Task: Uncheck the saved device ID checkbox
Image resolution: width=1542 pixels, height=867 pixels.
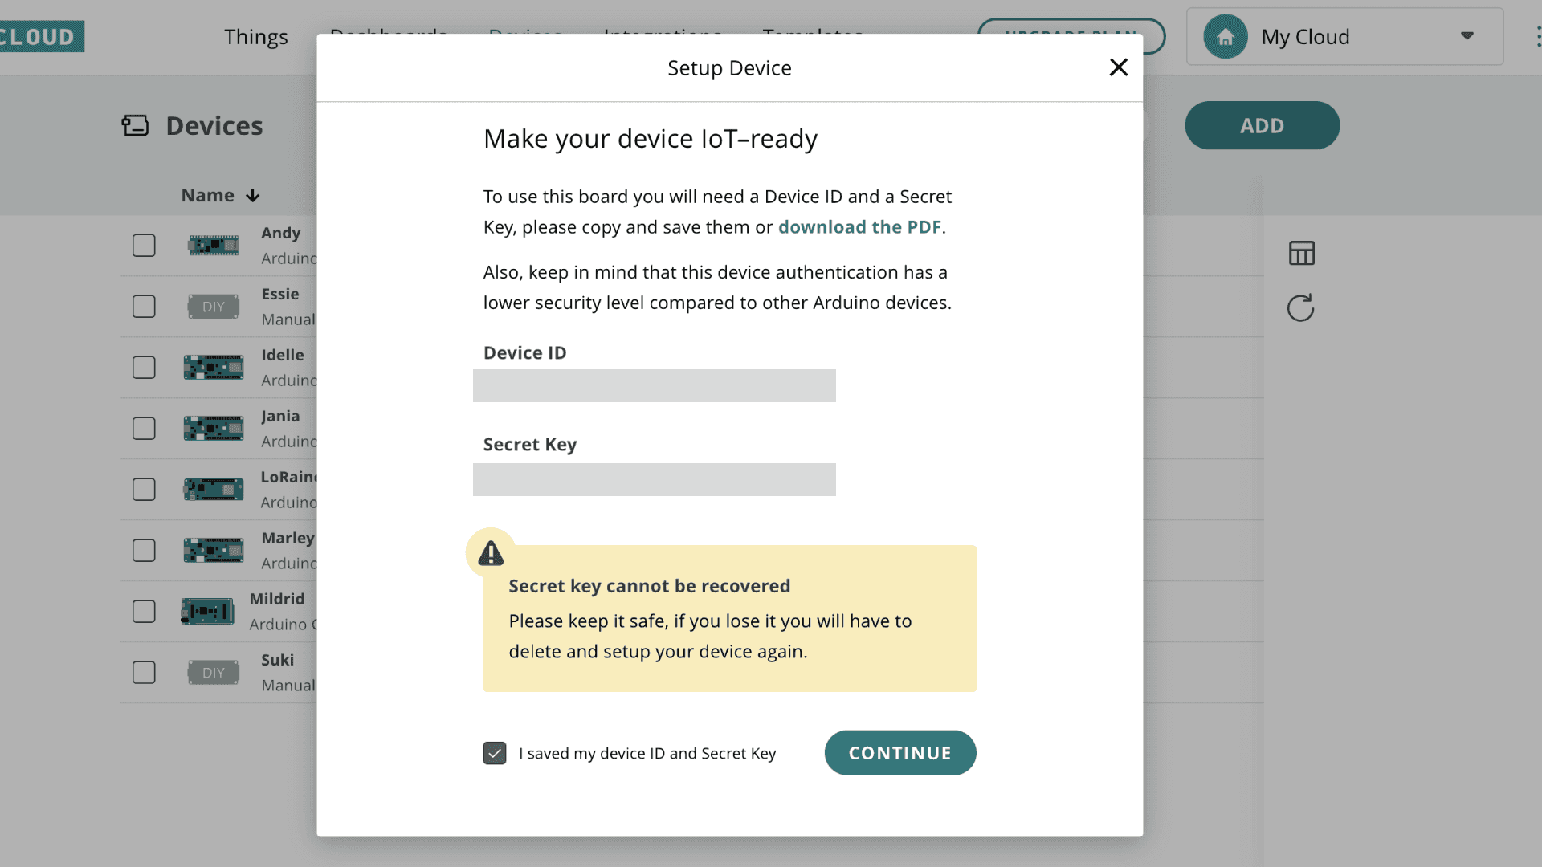Action: coord(495,753)
